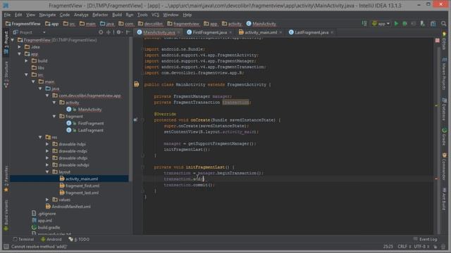Open the Commander side panel
The width and height of the screenshot is (451, 253).
[444, 167]
